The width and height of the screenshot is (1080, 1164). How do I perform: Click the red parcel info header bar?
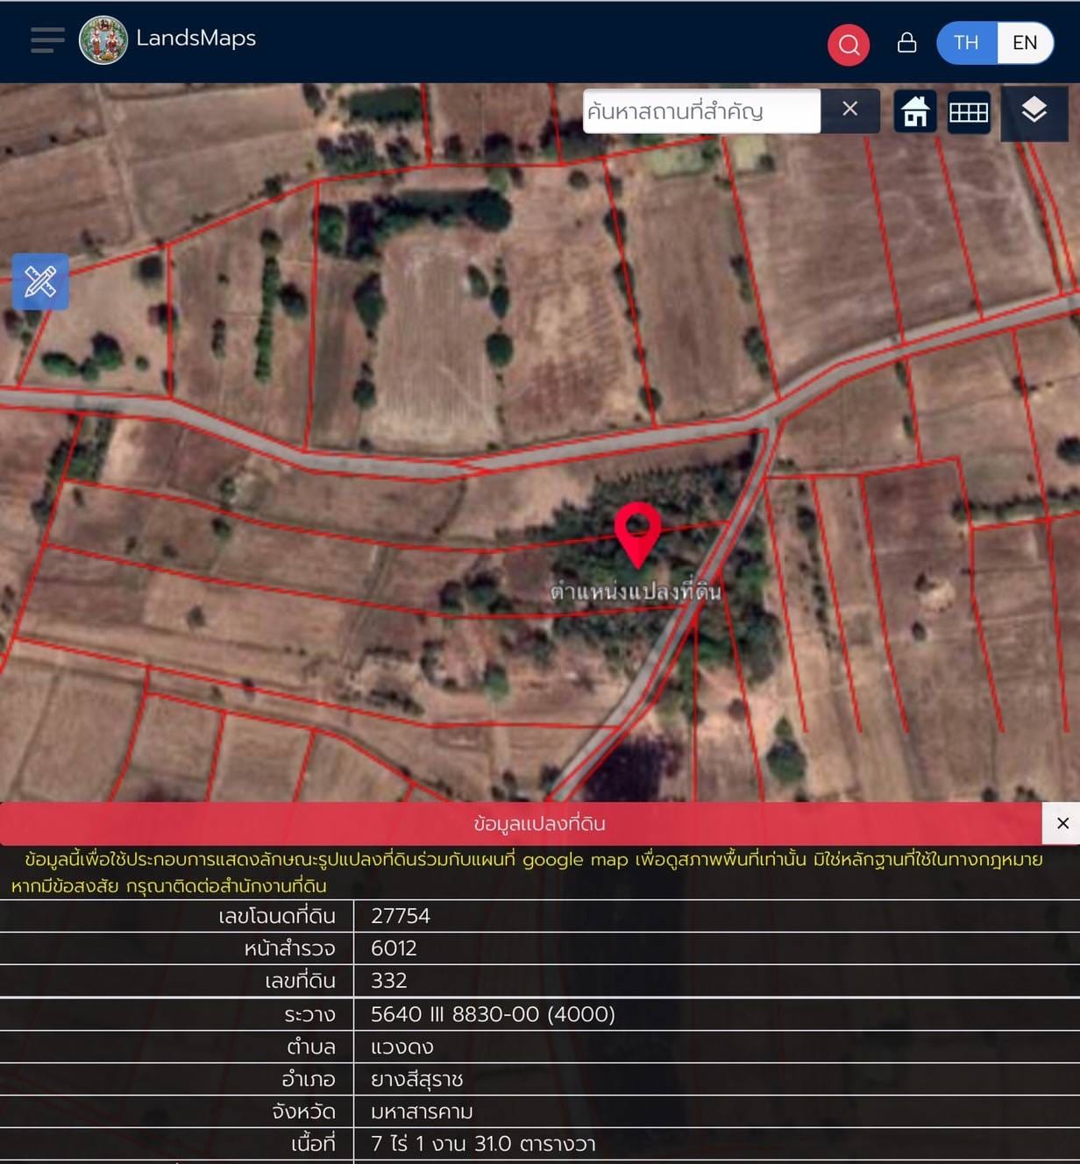point(521,824)
